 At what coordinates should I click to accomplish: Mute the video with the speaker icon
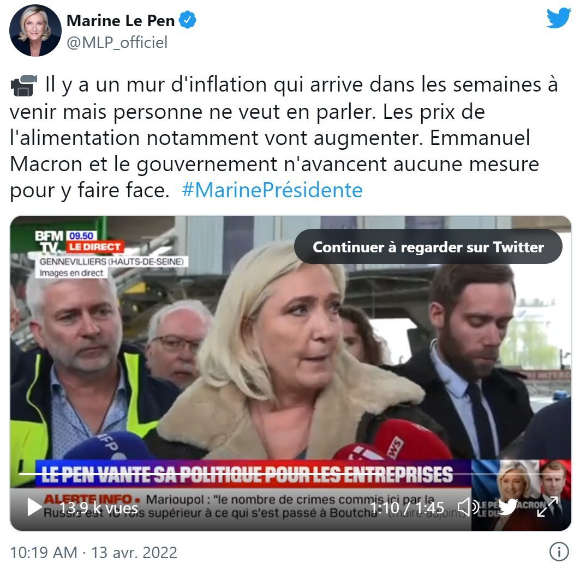pos(468,507)
